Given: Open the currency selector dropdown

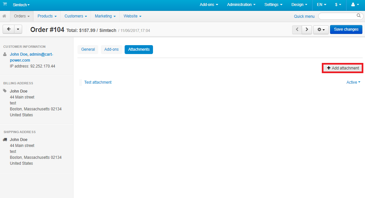Looking at the screenshot, I should (x=338, y=5).
